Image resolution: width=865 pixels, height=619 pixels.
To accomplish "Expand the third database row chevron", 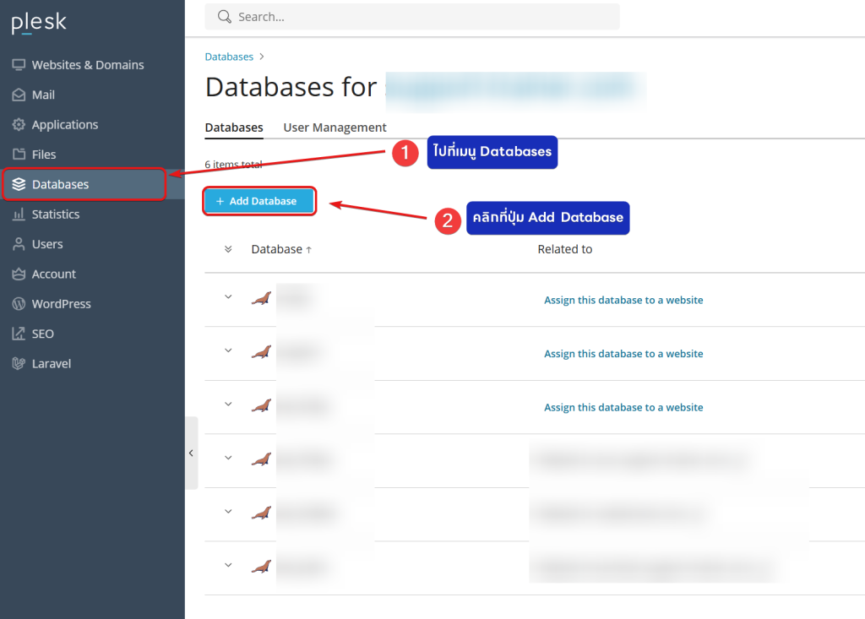I will click(x=228, y=405).
